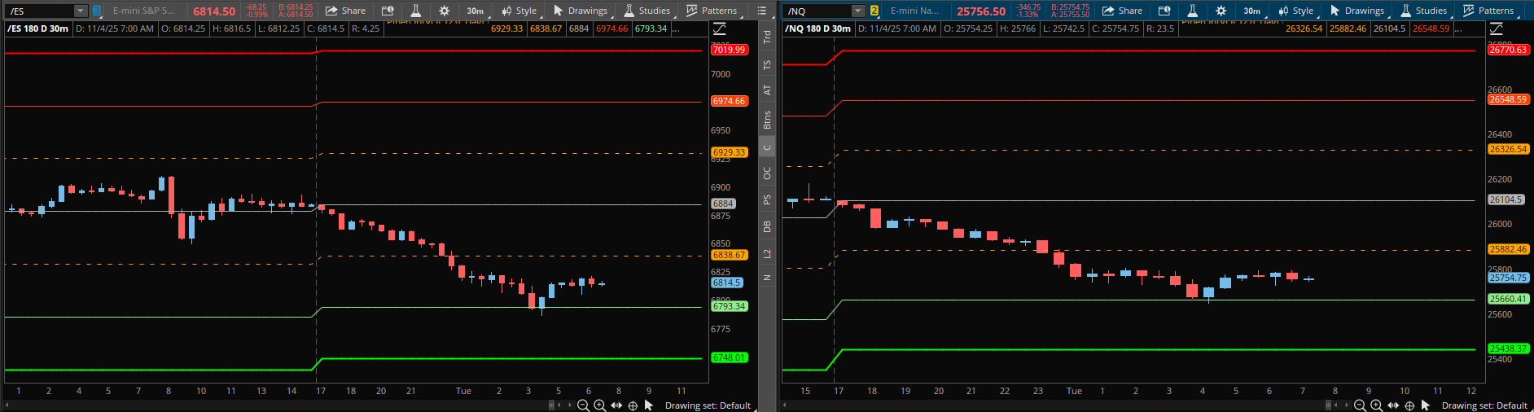Viewport: 1534px width, 412px height.
Task: Click horizontal scale arrows icon on /ES chart
Action: 616,405
